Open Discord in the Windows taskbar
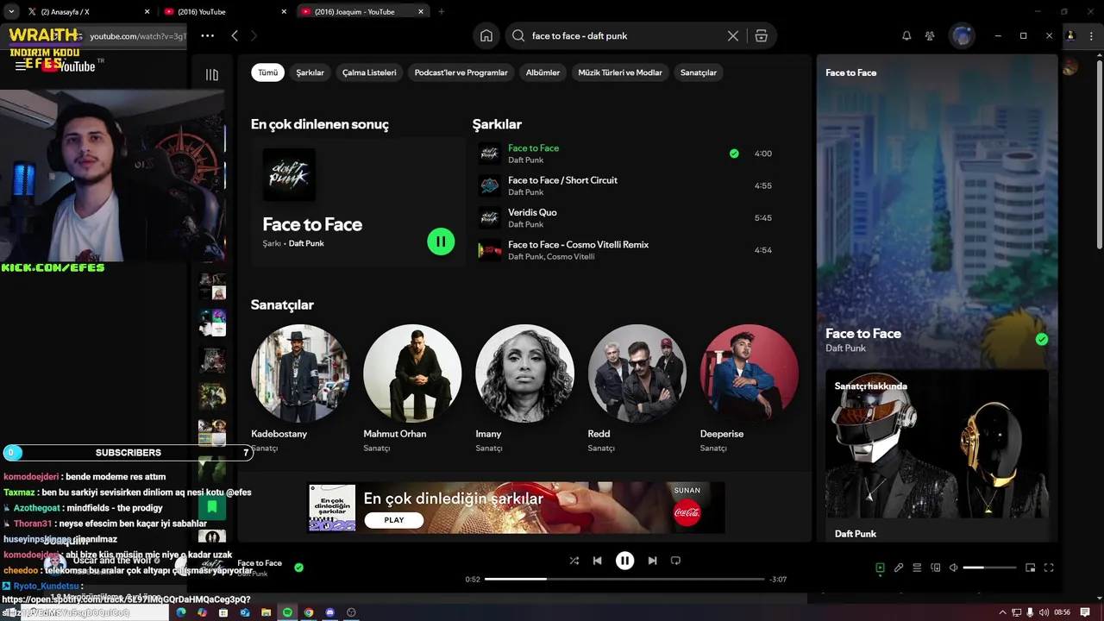Viewport: 1104px width, 621px height. coord(329,612)
